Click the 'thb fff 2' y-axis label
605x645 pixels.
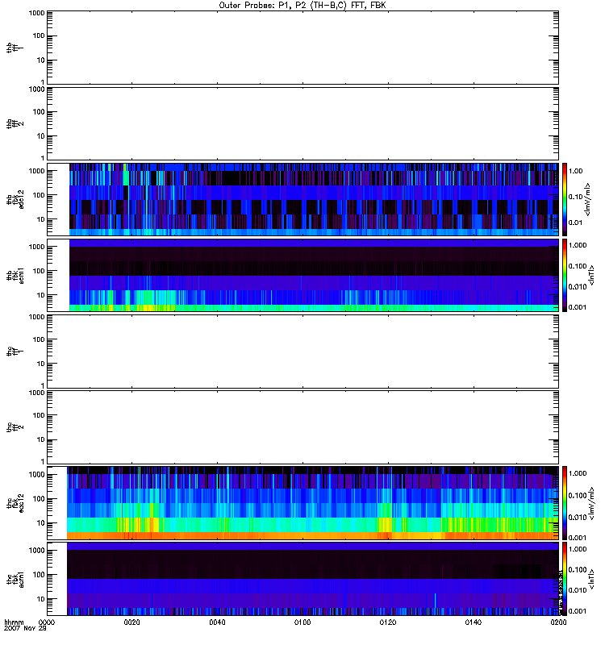(15, 123)
